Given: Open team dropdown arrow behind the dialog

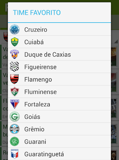Looking at the screenshot, I should (116, 41).
